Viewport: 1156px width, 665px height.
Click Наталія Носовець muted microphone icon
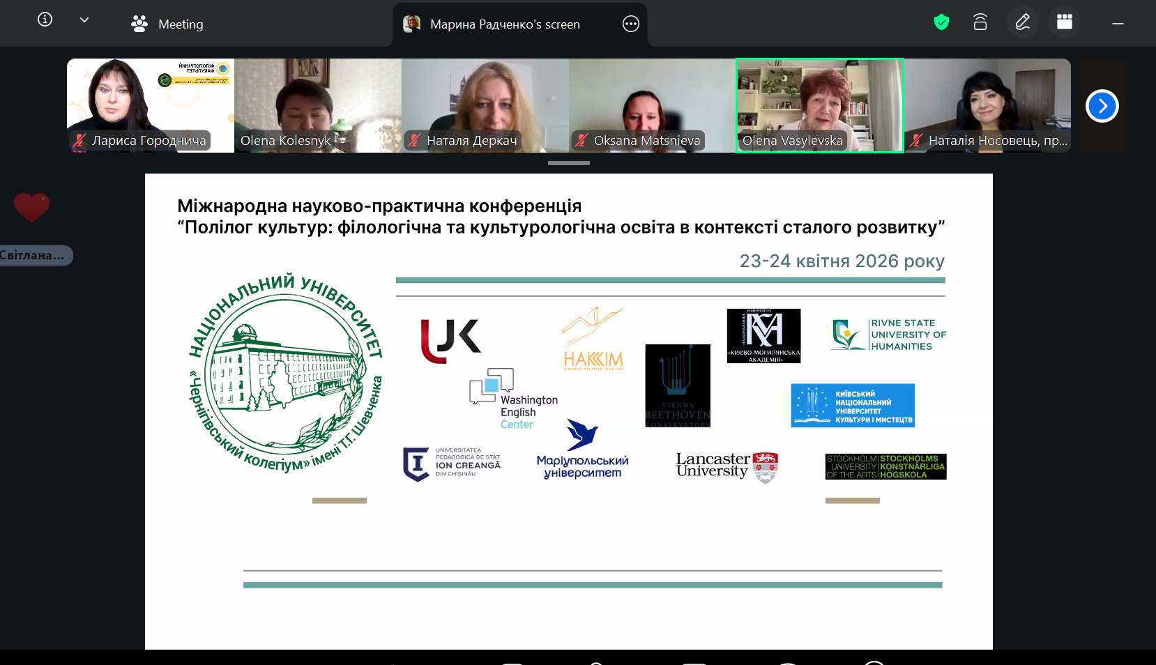point(916,141)
